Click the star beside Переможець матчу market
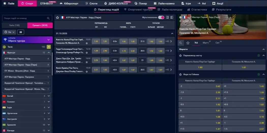The width and height of the screenshot is (267, 133). (x=181, y=55)
